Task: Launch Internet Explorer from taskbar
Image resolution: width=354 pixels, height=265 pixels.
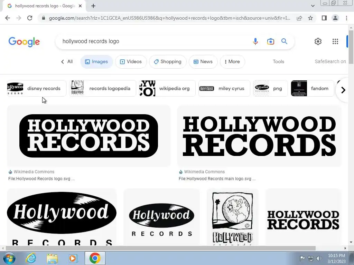Action: point(31,258)
